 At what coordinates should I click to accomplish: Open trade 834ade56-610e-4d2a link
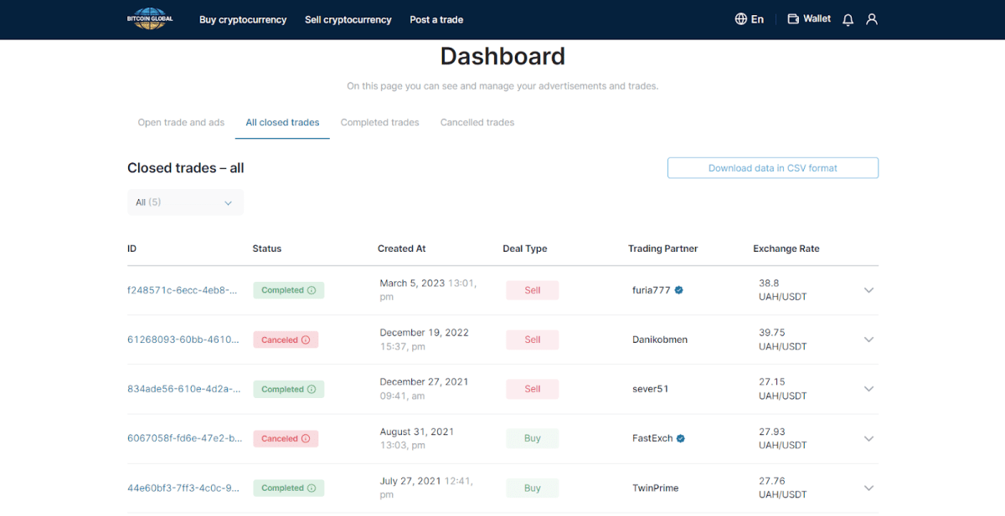pyautogui.click(x=183, y=389)
